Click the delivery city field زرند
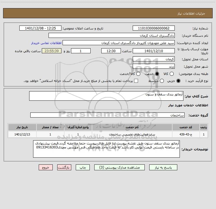Image resolution: width=216 pixels, height=209 pixels. [154, 66]
